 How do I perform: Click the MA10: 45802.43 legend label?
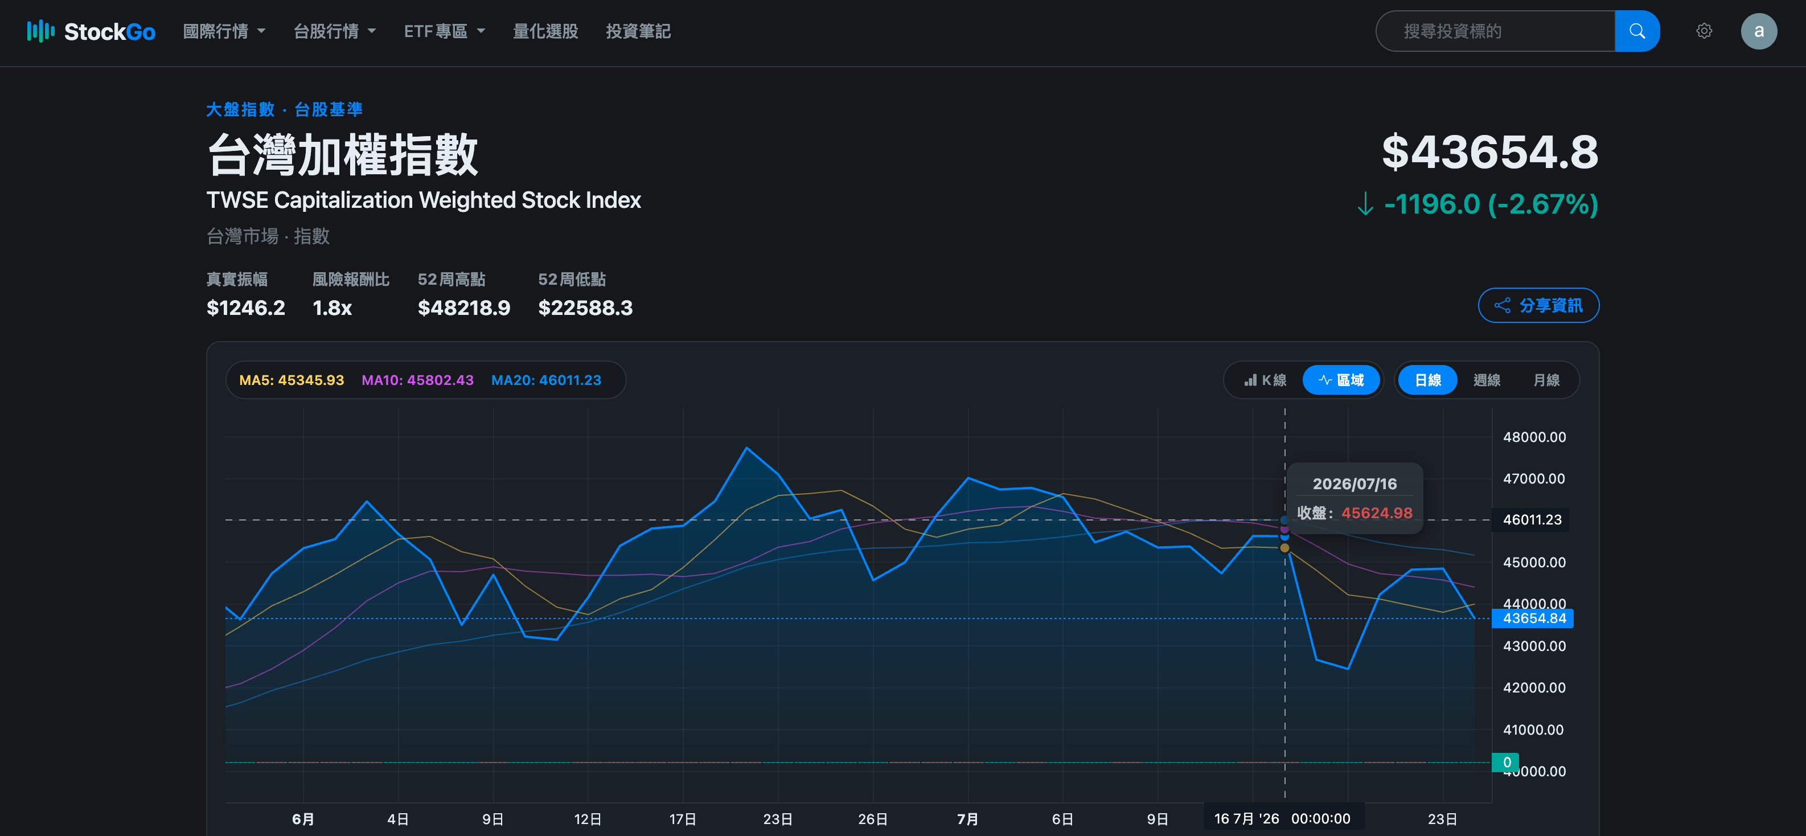point(417,380)
